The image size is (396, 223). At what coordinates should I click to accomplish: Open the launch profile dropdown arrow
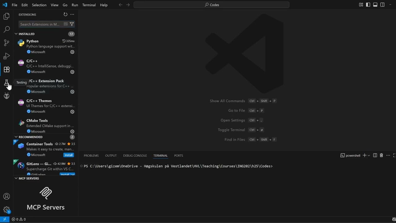click(x=369, y=155)
